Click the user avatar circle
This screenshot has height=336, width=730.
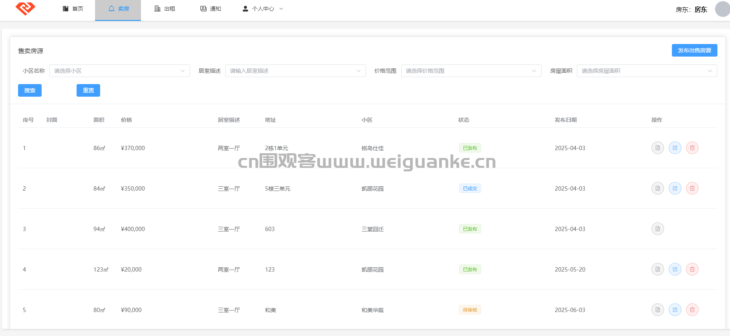click(723, 9)
